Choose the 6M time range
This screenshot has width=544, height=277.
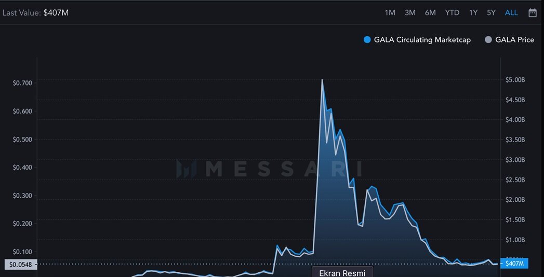tap(430, 12)
